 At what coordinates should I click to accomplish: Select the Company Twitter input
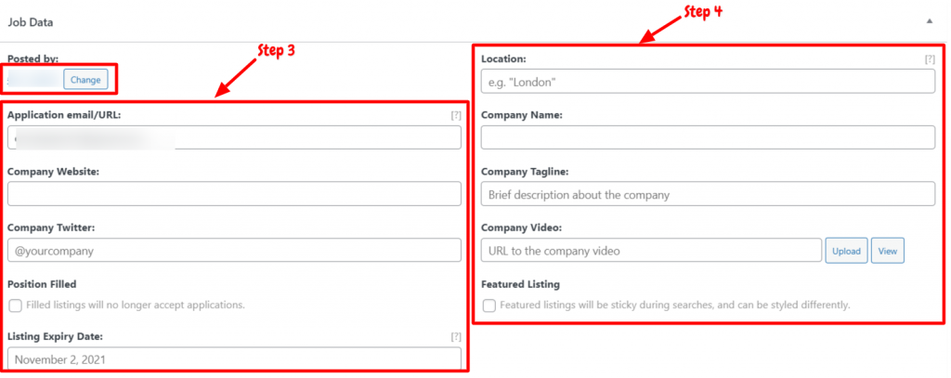[234, 250]
